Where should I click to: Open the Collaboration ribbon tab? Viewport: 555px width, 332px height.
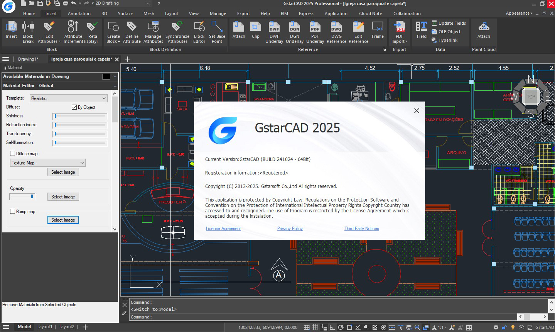coord(407,14)
